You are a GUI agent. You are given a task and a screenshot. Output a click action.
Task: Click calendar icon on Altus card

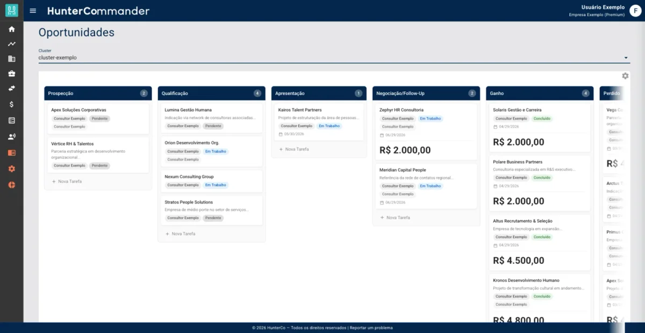pyautogui.click(x=495, y=245)
